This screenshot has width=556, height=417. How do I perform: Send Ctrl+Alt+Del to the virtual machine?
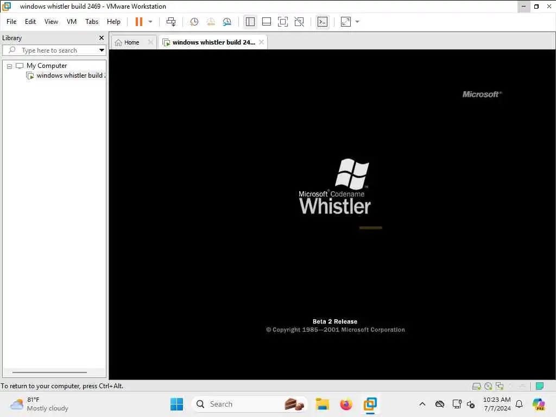(x=171, y=22)
